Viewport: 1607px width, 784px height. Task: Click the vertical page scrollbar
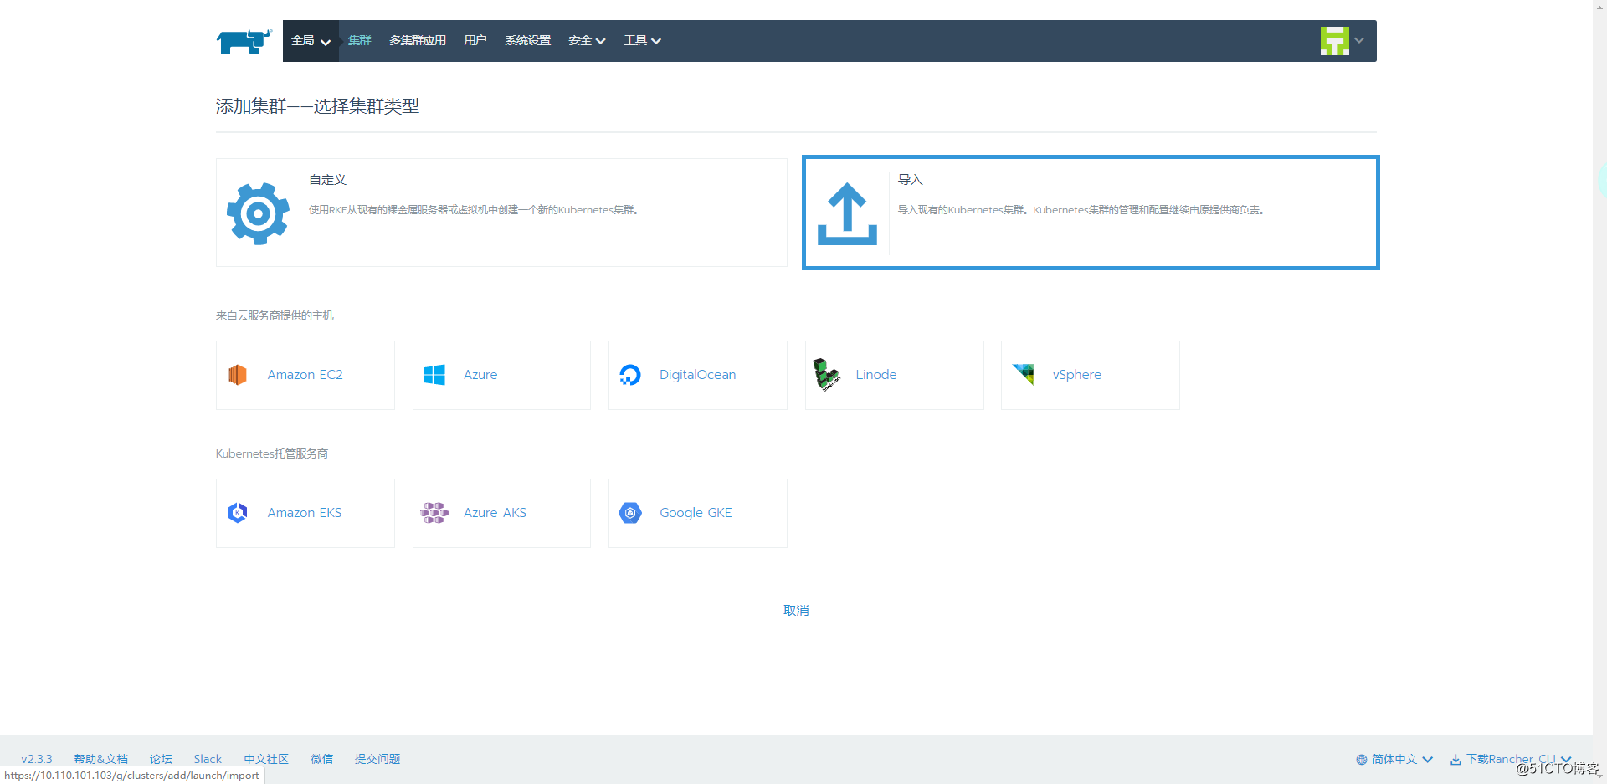[x=1599, y=392]
